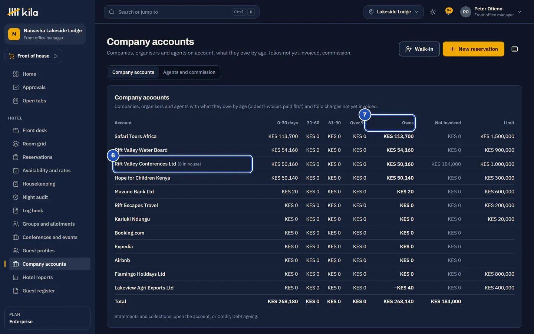This screenshot has width=534, height=334.
Task: Click the Groups and allotments people icon
Action: (x=16, y=224)
